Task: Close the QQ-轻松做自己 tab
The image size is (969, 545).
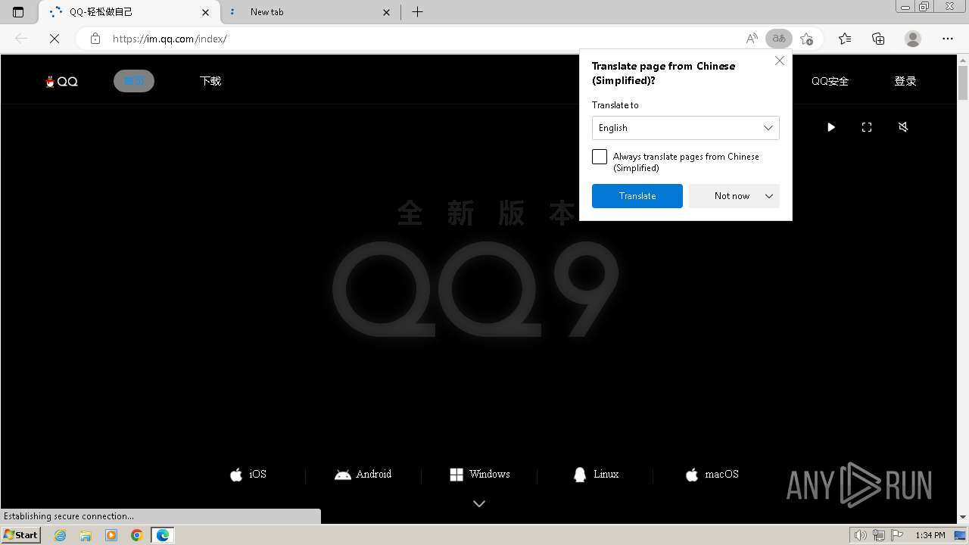Action: point(206,12)
